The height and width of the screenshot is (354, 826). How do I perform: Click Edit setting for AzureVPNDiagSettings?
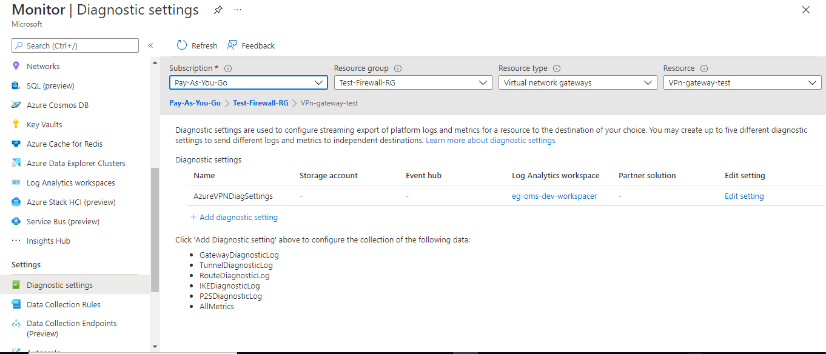[744, 196]
